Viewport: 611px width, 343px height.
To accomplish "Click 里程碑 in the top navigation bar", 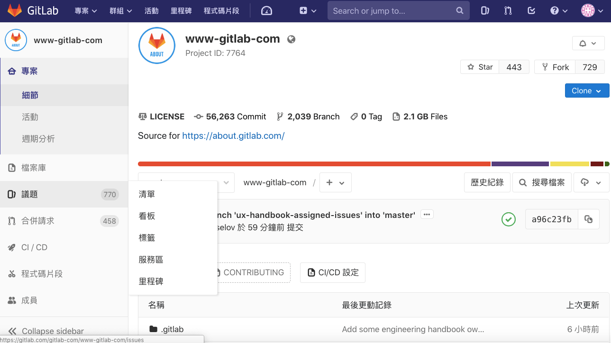I will pos(181,10).
